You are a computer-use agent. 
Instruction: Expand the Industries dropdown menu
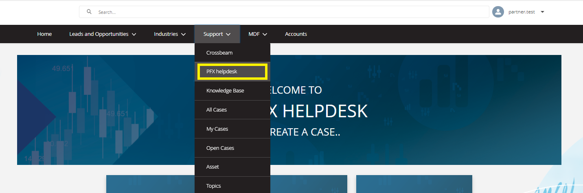tap(170, 34)
